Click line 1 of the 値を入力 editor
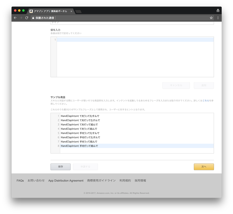Screen dimensions: 233x214 (x=135, y=40)
